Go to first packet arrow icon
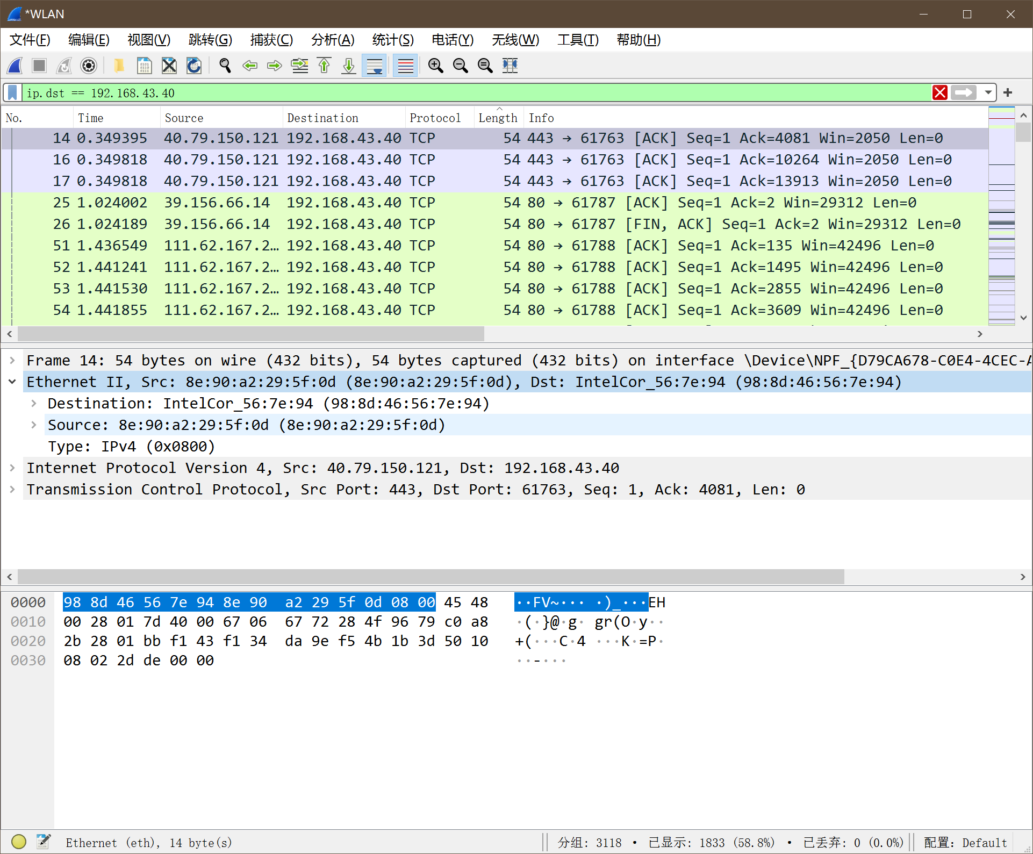The width and height of the screenshot is (1033, 854). [324, 66]
